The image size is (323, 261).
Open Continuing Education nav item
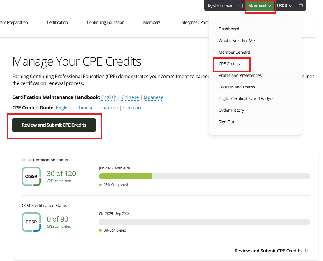(105, 22)
